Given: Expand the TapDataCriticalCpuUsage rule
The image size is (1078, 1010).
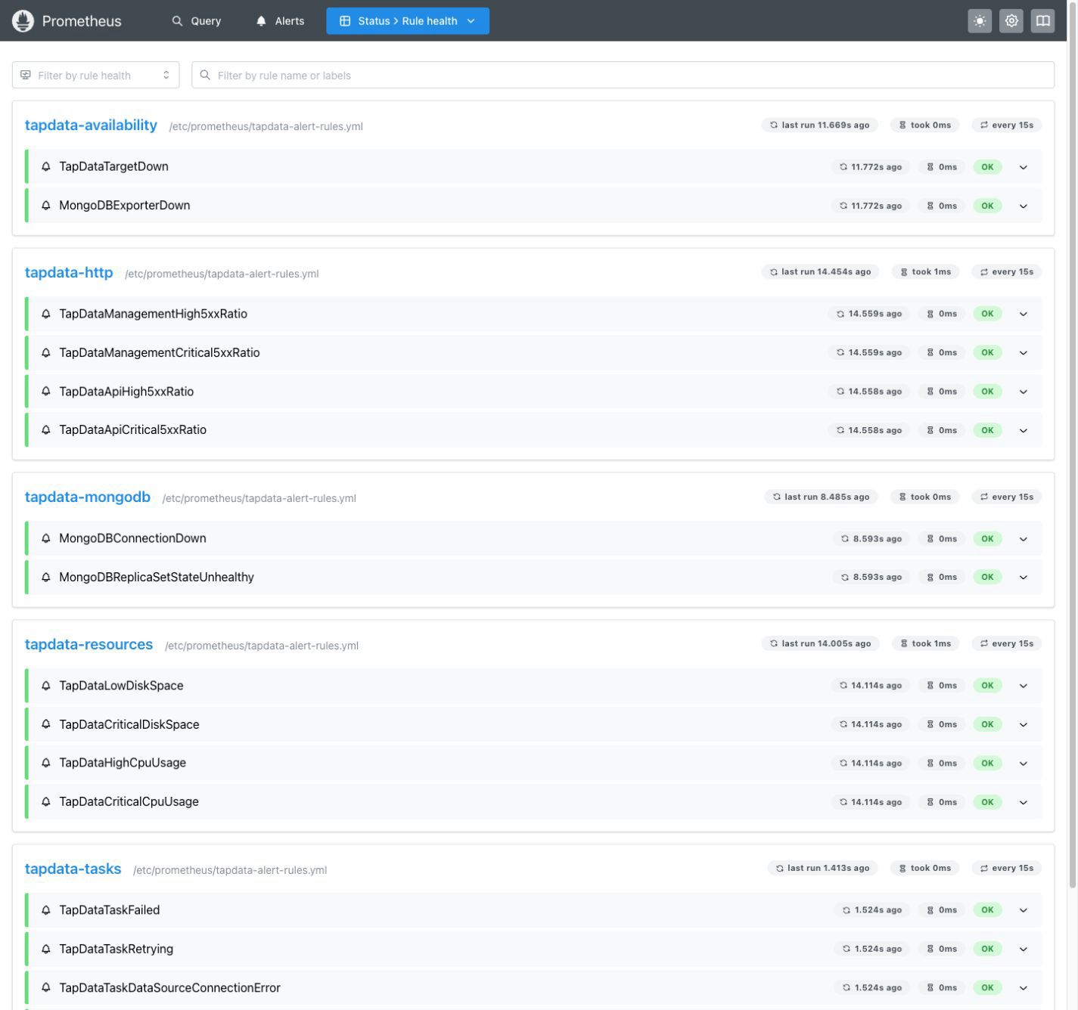Looking at the screenshot, I should click(1024, 802).
